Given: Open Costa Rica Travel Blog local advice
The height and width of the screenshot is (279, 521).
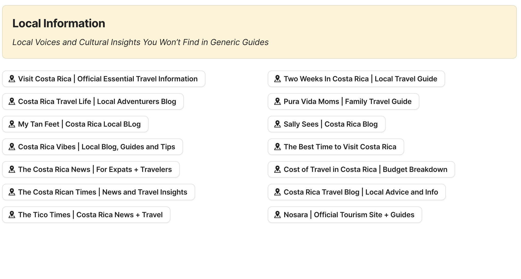Looking at the screenshot, I should click(356, 192).
